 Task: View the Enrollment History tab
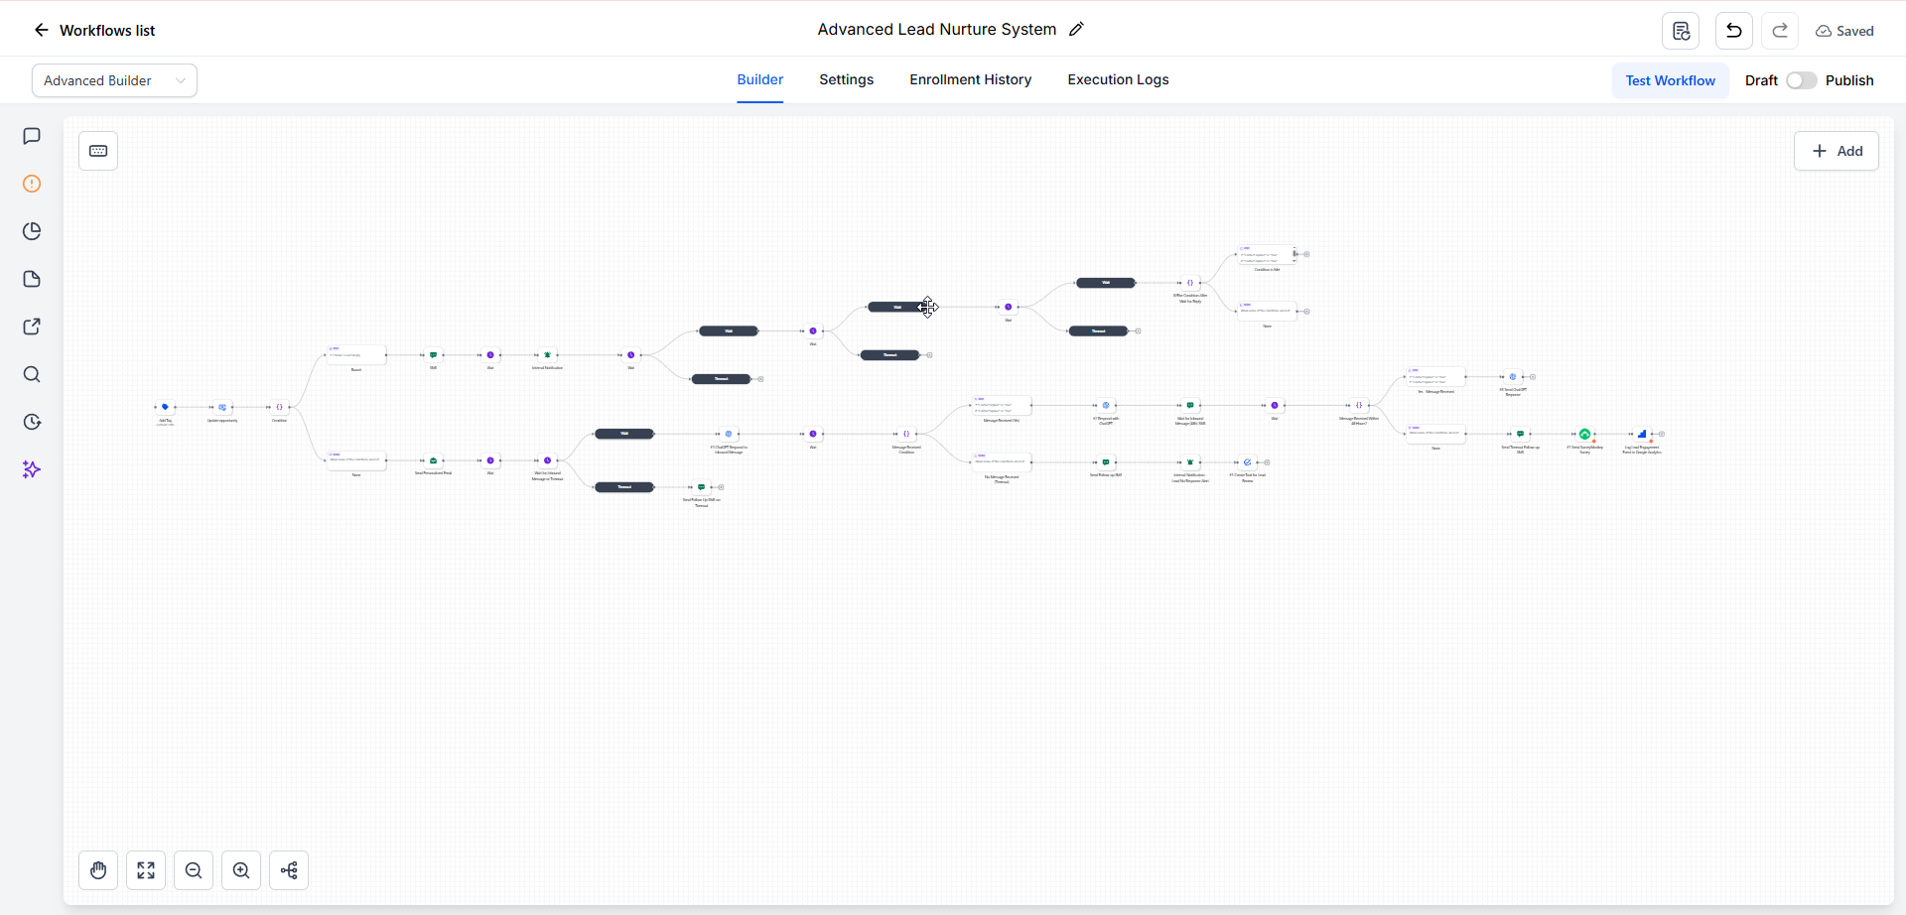[x=971, y=79]
